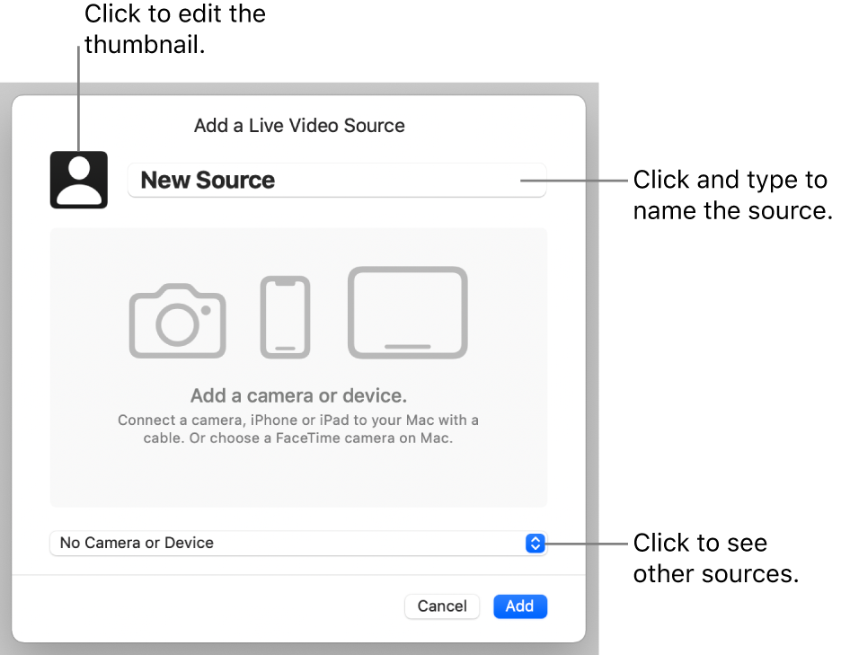Click the vertical callout line above the thumbnail

click(x=79, y=99)
